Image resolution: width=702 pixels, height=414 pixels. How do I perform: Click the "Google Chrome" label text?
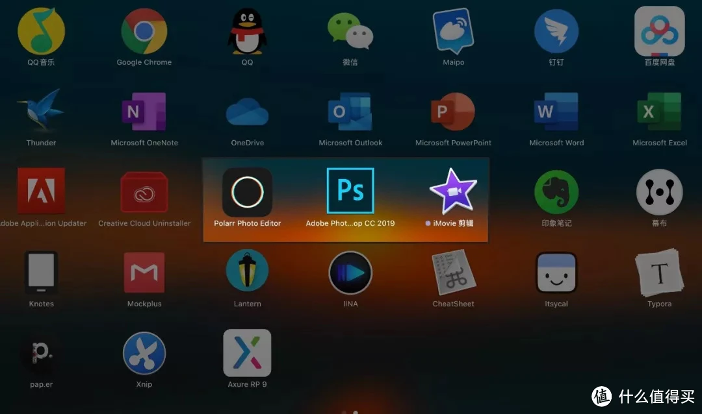pos(144,62)
